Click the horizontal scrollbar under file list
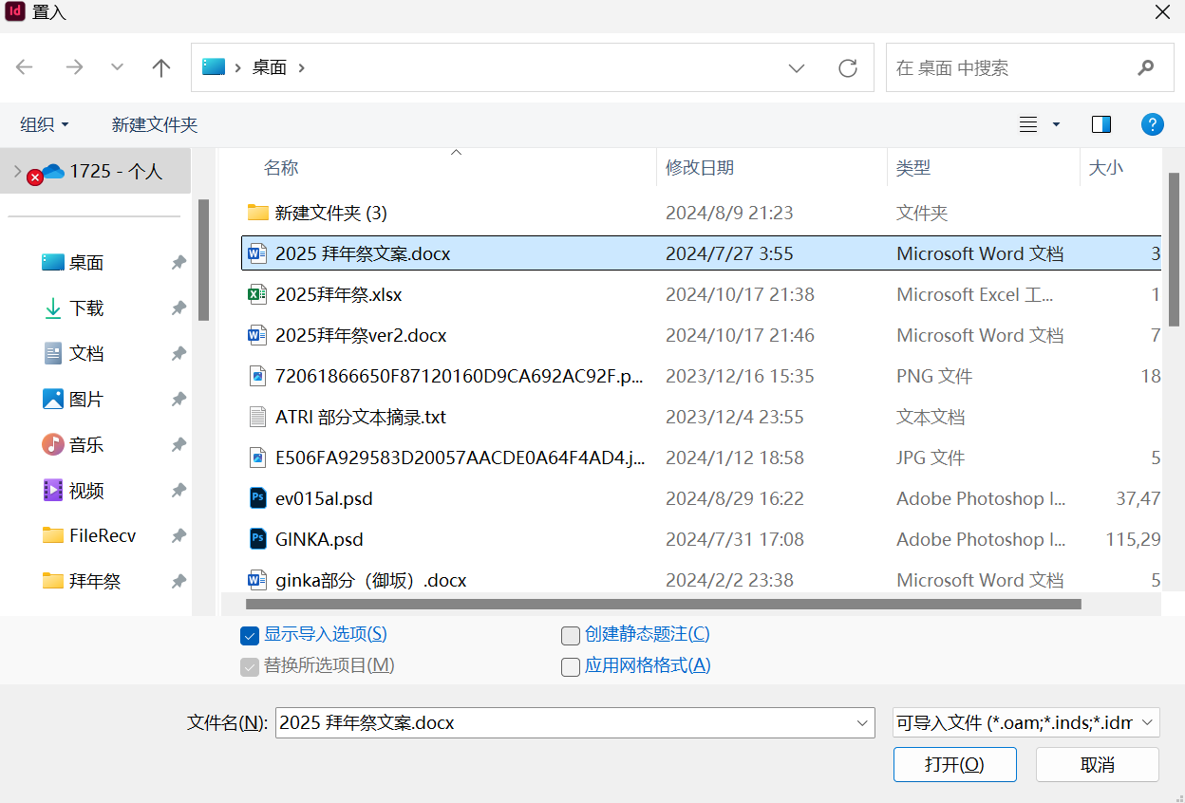The image size is (1185, 803). (x=663, y=604)
